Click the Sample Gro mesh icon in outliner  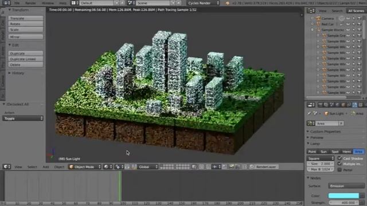click(324, 35)
